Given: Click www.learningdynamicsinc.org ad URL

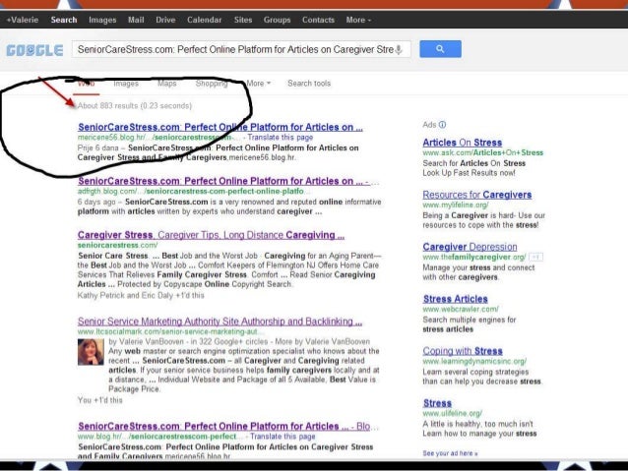Looking at the screenshot, I should pyautogui.click(x=474, y=361).
